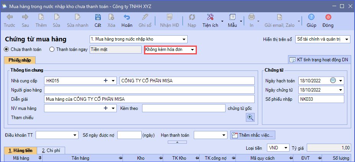Viewport: 355px width, 162px height.
Task: Pin the Tên hàng column
Action: click(x=121, y=158)
